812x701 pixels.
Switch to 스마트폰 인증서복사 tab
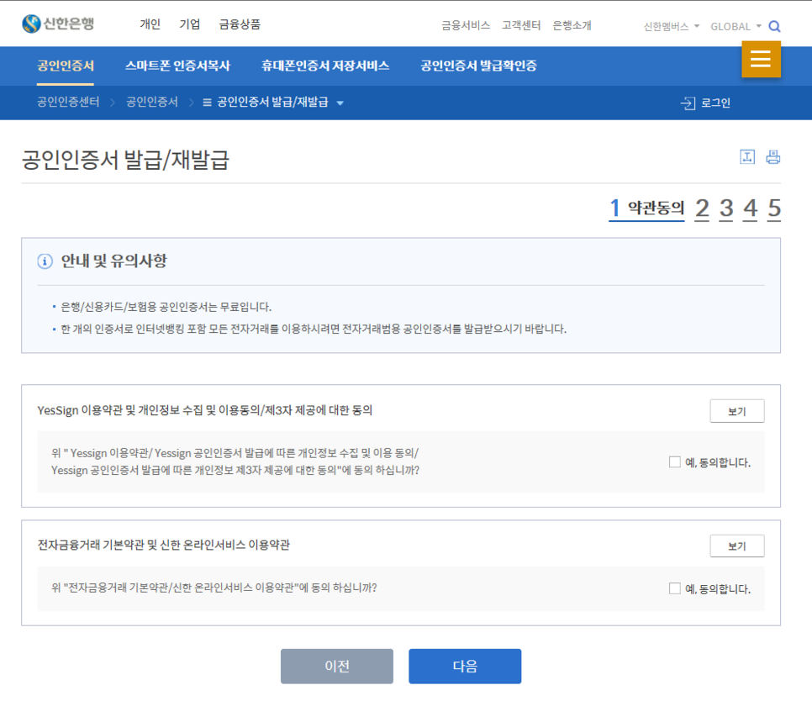click(x=177, y=66)
